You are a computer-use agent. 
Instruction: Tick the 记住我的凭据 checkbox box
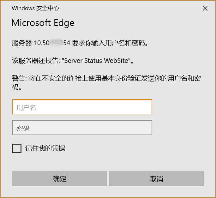click(x=17, y=148)
